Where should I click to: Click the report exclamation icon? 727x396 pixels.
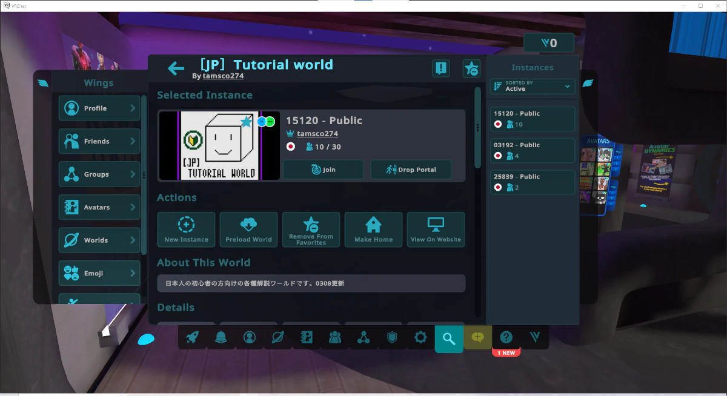pyautogui.click(x=441, y=68)
